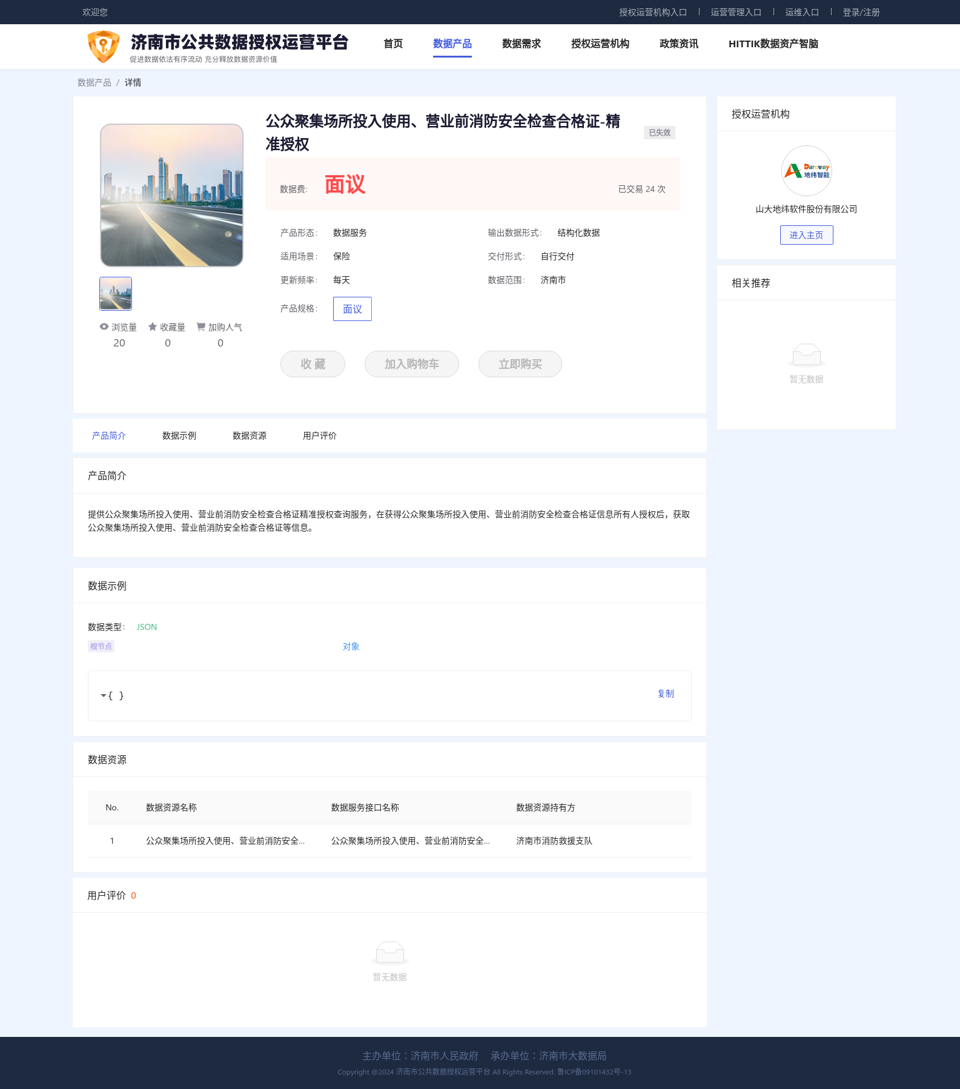This screenshot has height=1089, width=960.
Task: Click the service interface name cell in row 1
Action: point(411,841)
